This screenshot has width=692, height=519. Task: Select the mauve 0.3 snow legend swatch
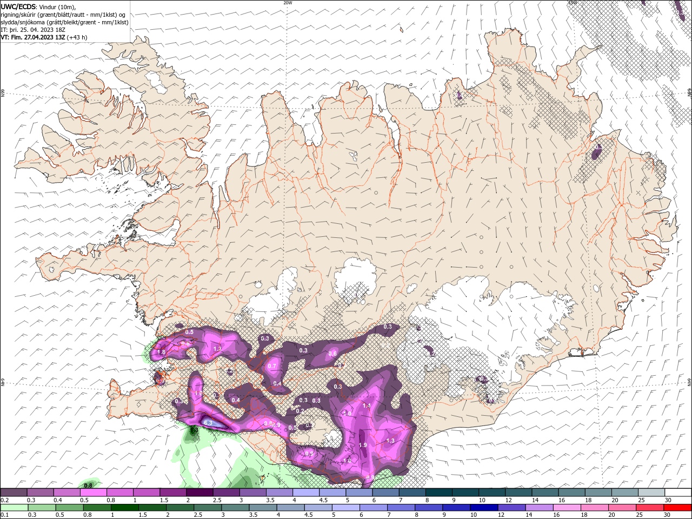(40, 493)
